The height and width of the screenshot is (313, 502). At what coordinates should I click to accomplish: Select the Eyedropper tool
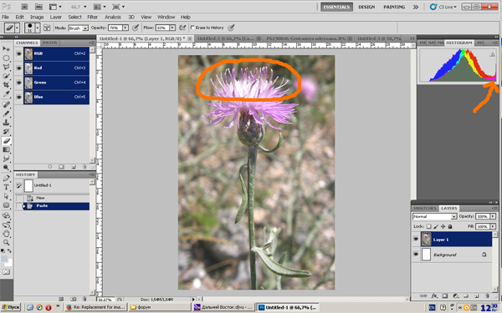[x=6, y=93]
